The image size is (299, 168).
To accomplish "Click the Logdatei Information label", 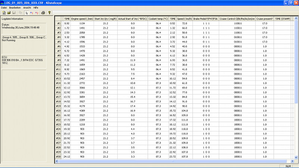I will tap(12, 19).
